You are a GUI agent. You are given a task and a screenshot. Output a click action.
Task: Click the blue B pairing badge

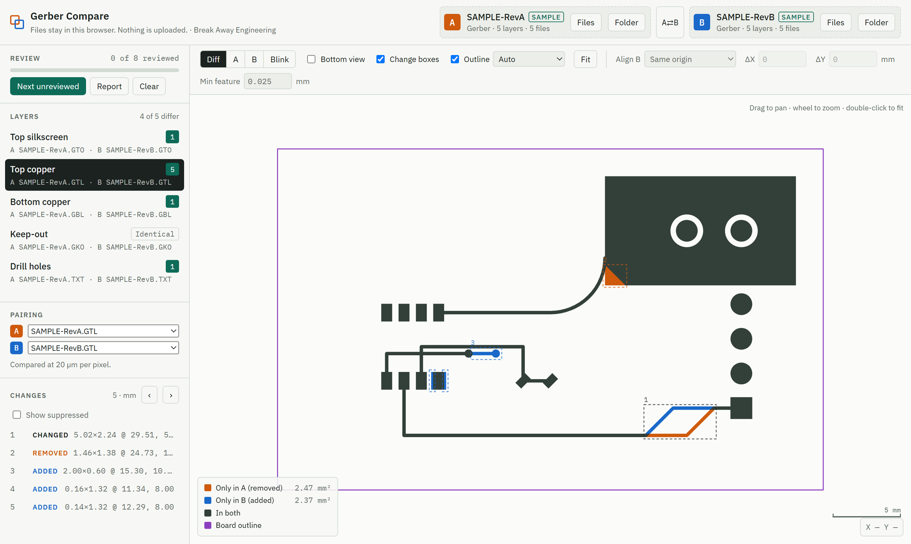pos(16,348)
